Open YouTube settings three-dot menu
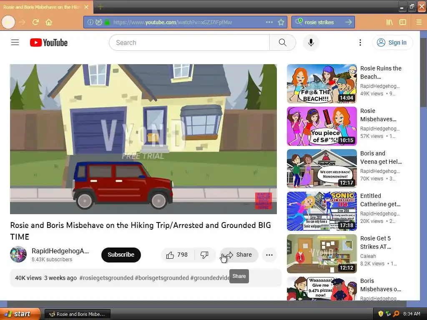This screenshot has width=427, height=320. coord(360,42)
